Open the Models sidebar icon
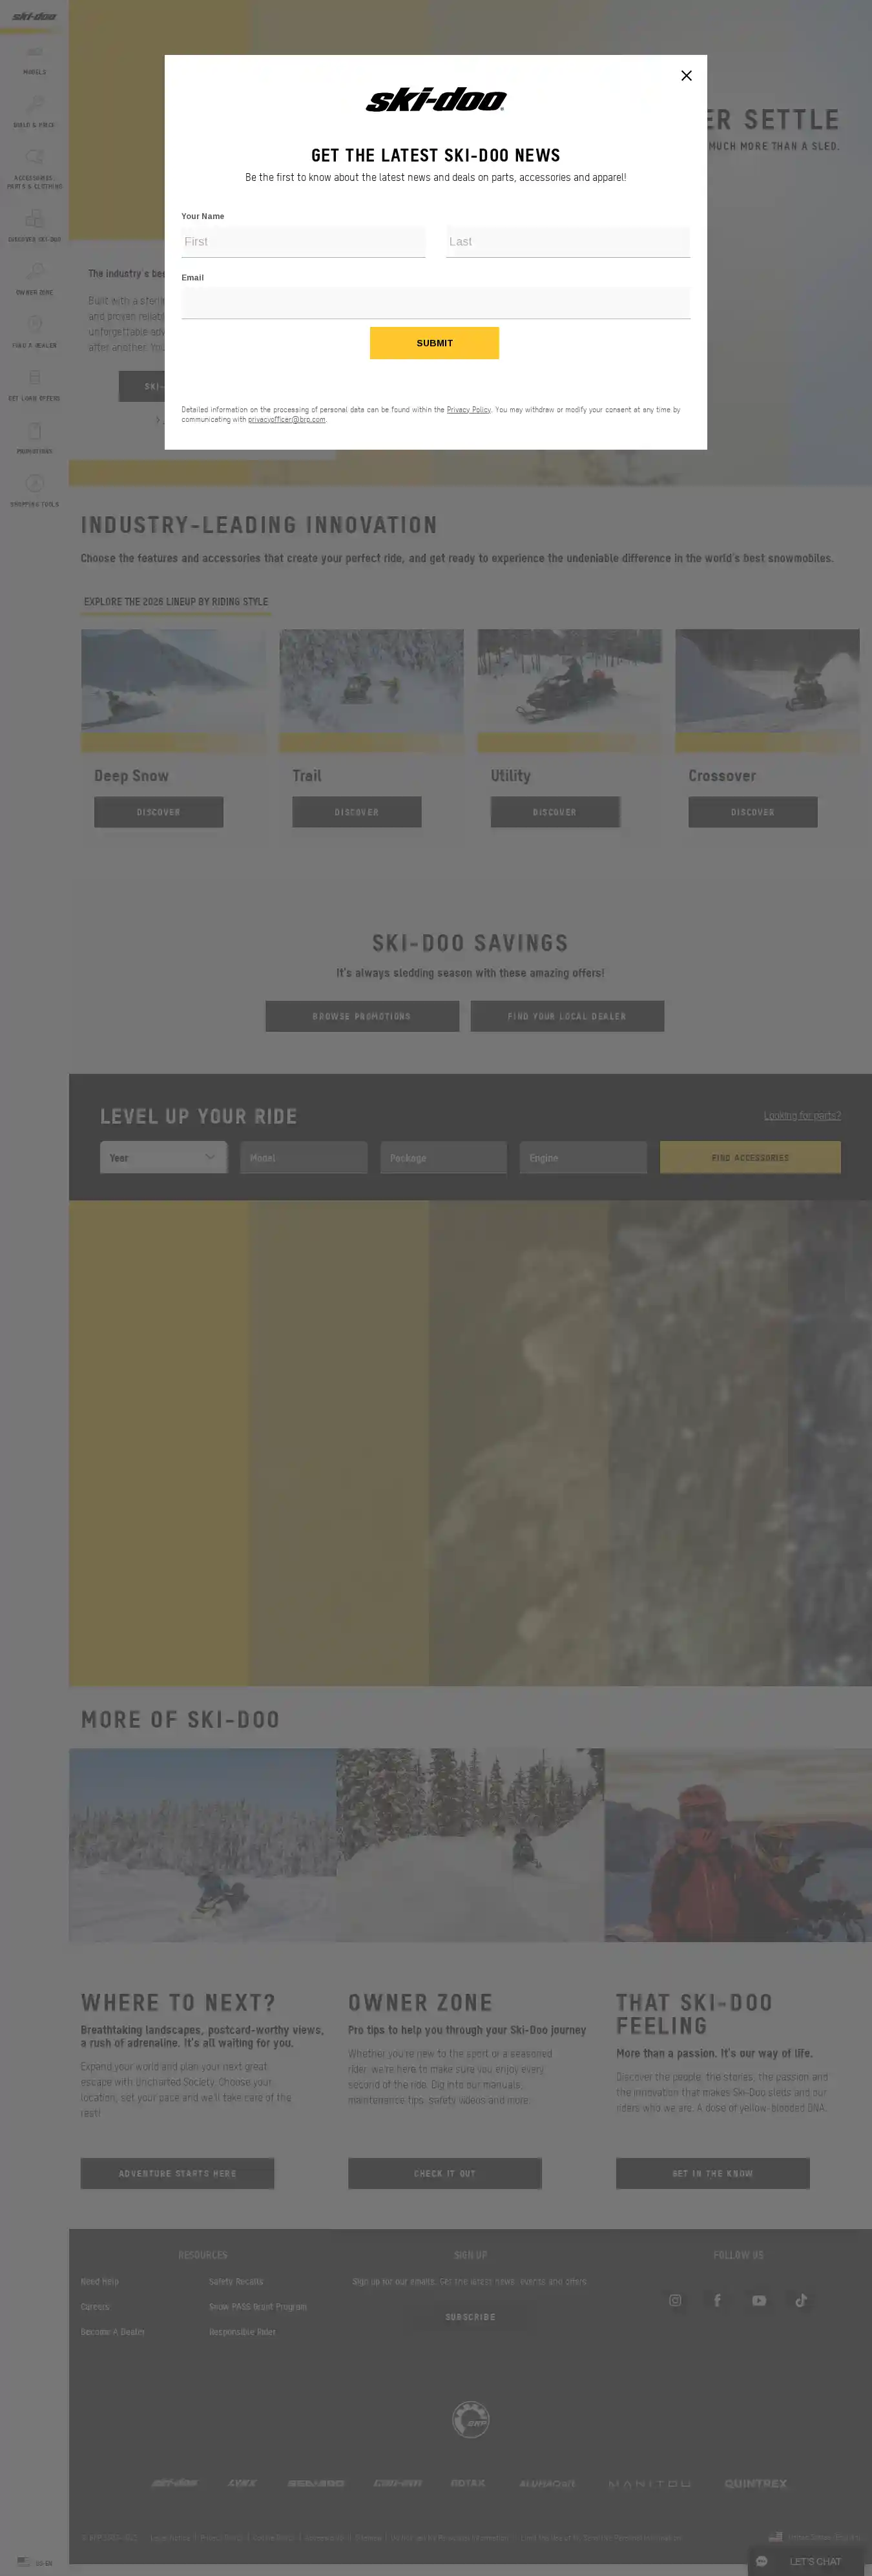The width and height of the screenshot is (872, 2576). point(34,53)
